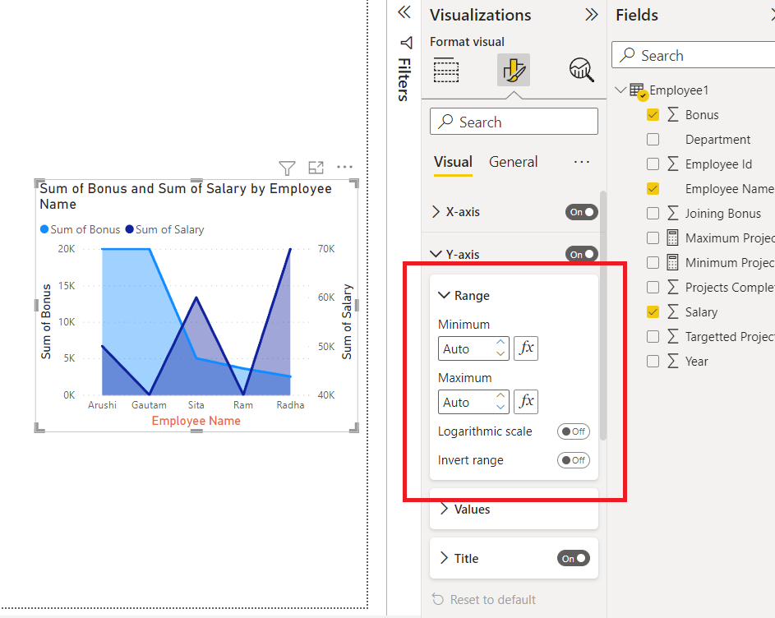Click the filter icon above the chart
Screen dimensions: 775x618
coord(287,167)
